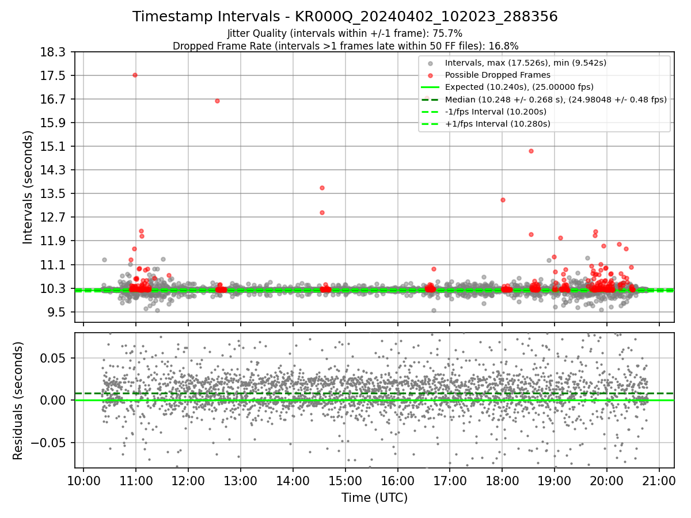Click the y-axis tick label '13.5'

pyautogui.click(x=54, y=194)
